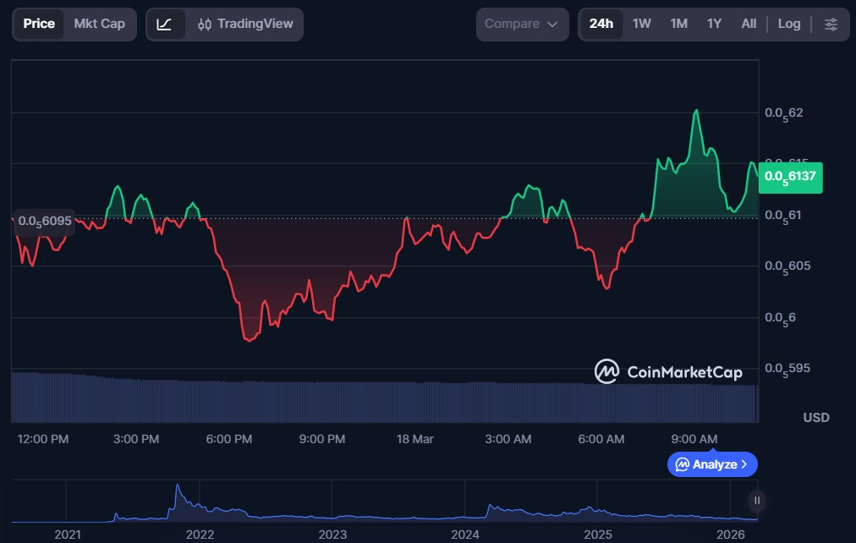Image resolution: width=856 pixels, height=543 pixels.
Task: Toggle Log scale on chart
Action: pos(788,25)
